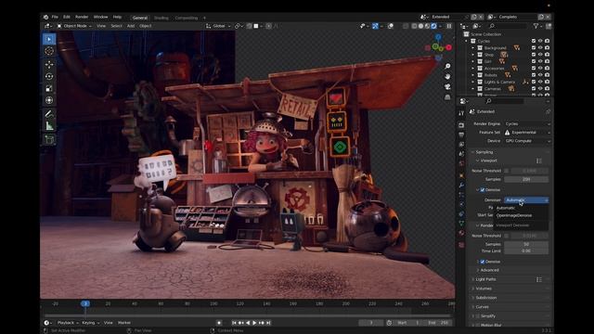Open the timeline Playback menu
The image size is (594, 334).
[68, 323]
